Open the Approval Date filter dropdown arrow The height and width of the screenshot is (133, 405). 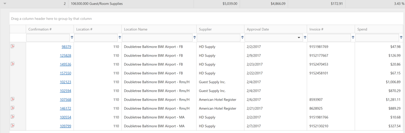tap(299, 38)
